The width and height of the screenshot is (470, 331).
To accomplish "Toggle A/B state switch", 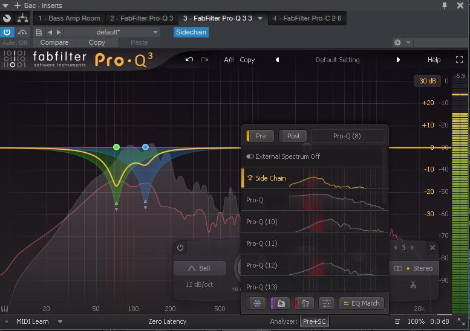I will coord(229,60).
